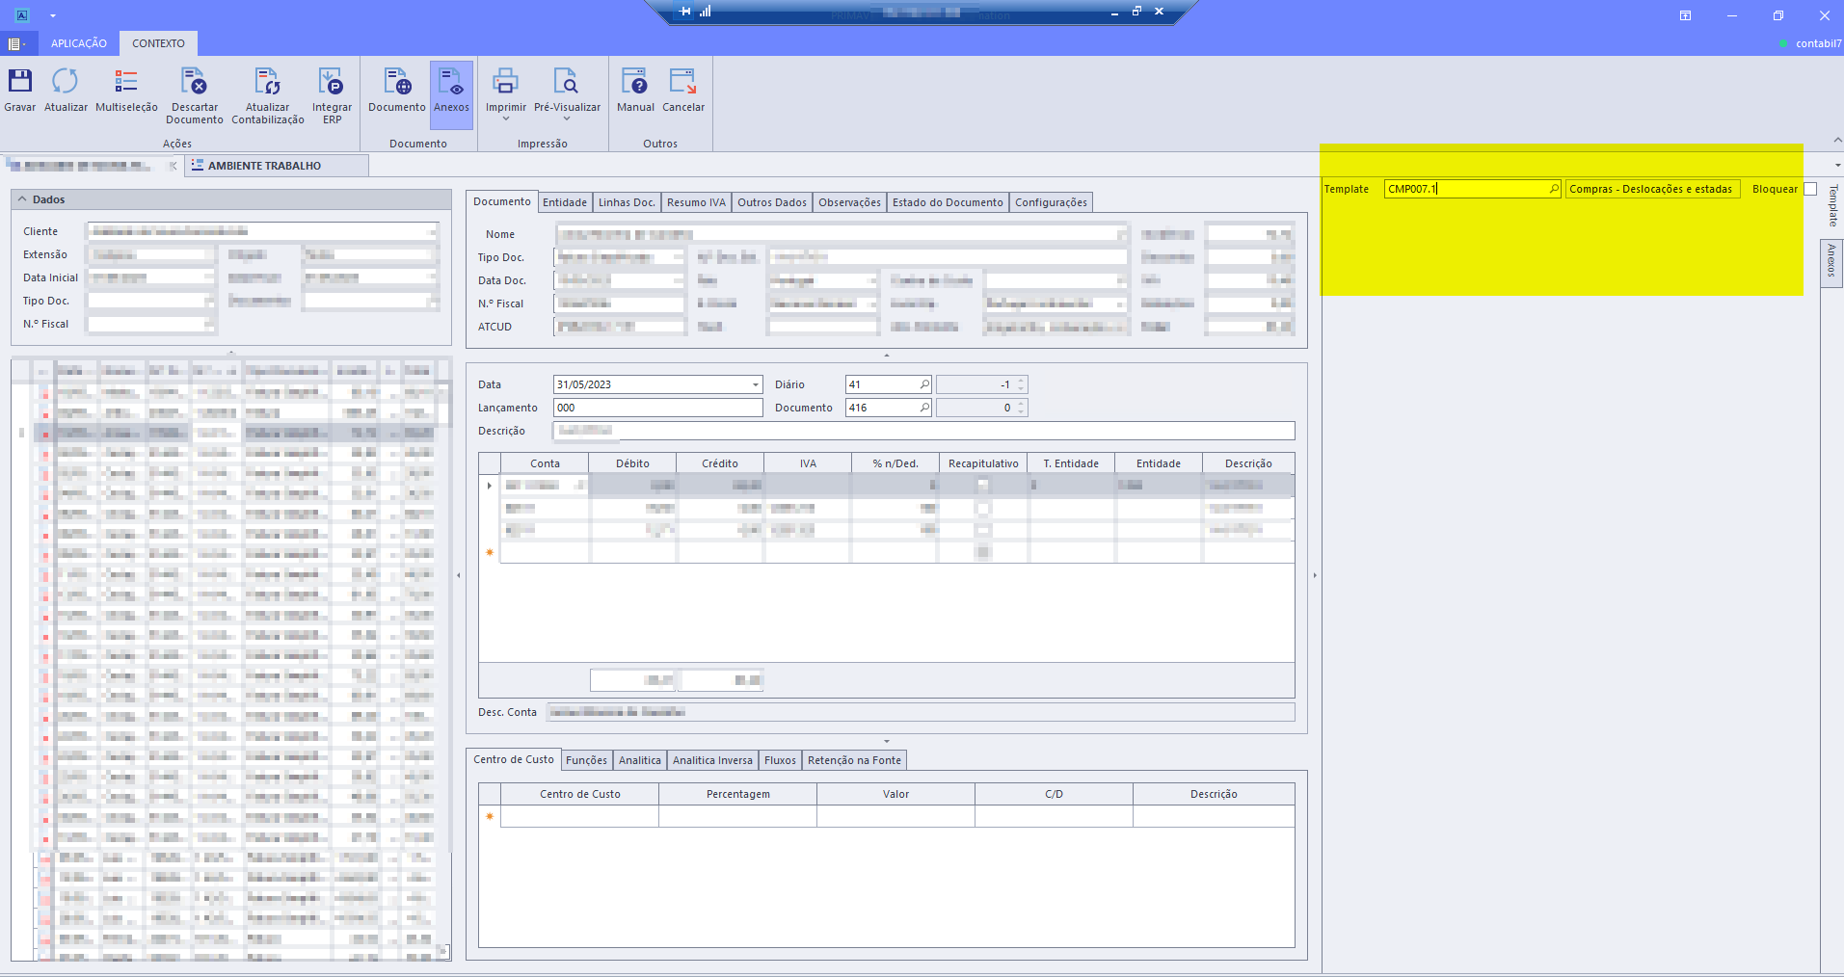This screenshot has width=1844, height=977.
Task: Toggle Recapitulativo checkbox in first row
Action: 982,486
